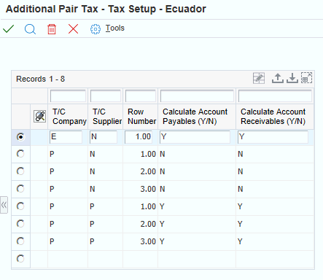Click the T/C Company field containing E
This screenshot has height=280, width=323.
pyautogui.click(x=66, y=137)
